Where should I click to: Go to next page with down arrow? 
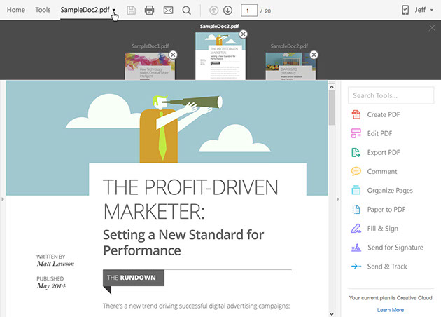tap(227, 11)
